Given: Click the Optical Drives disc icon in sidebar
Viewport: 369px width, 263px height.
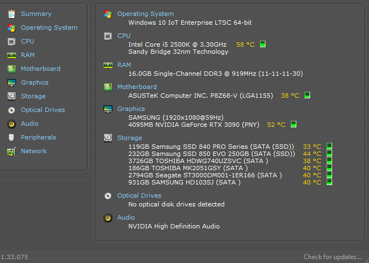Looking at the screenshot, I should [x=12, y=110].
